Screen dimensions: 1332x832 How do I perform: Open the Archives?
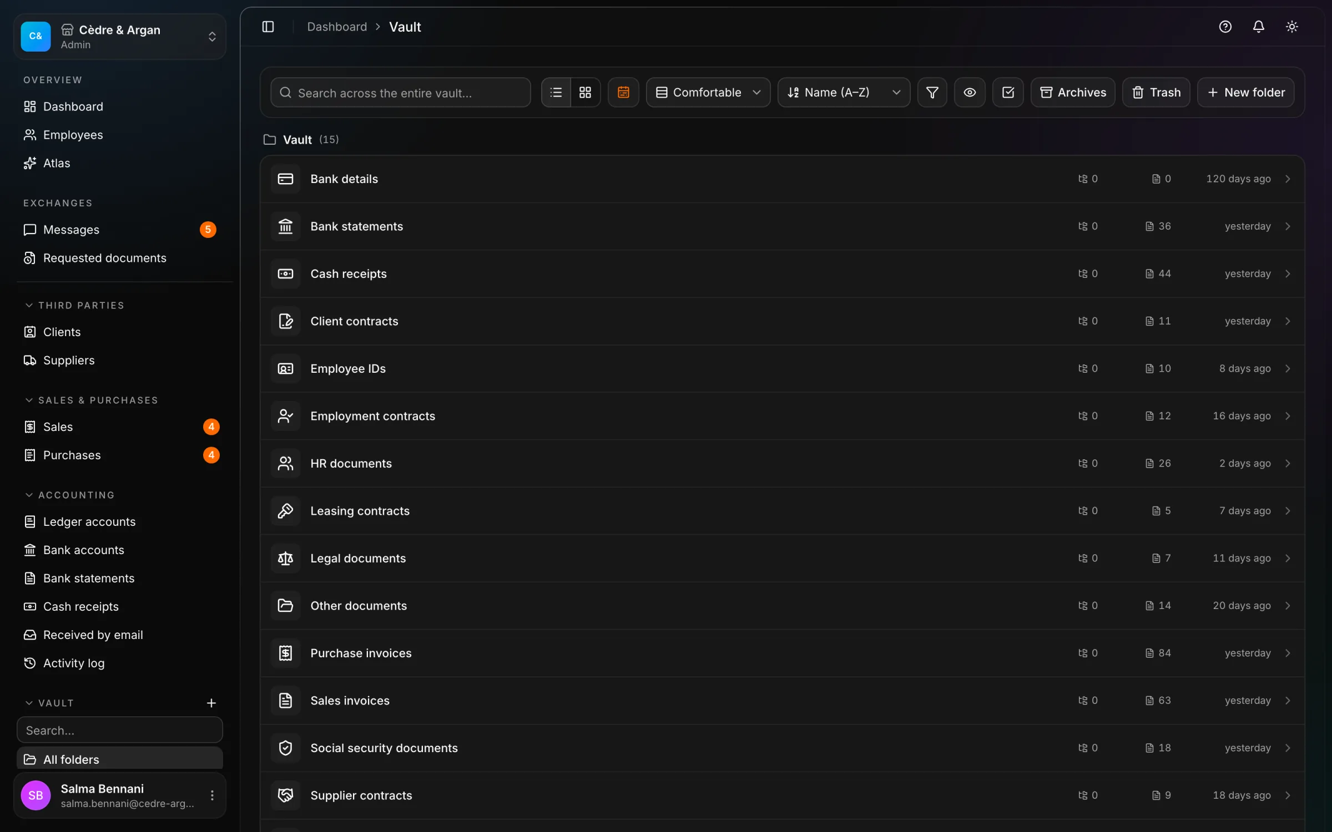tap(1073, 92)
